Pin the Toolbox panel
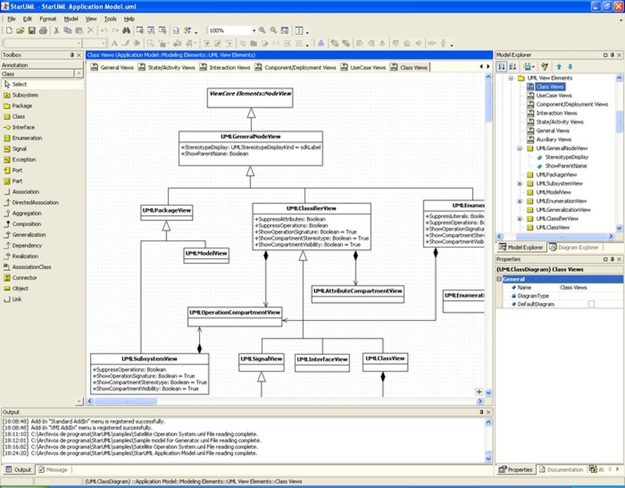This screenshot has height=488, width=625. (x=72, y=55)
